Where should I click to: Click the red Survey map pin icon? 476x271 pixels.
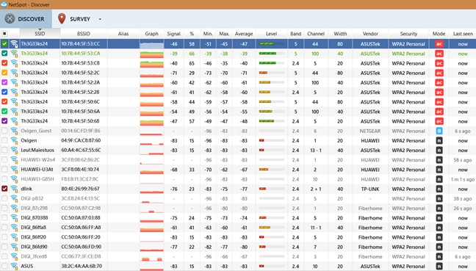62,18
